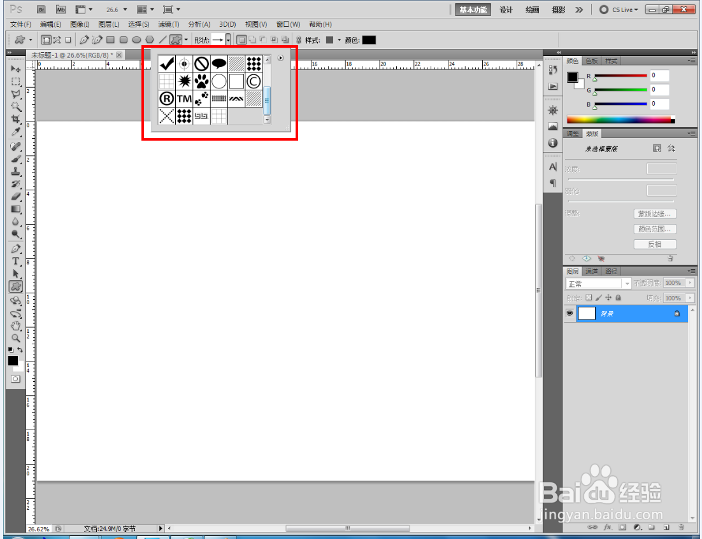Image resolution: width=702 pixels, height=539 pixels.
Task: Open the opacity slider arrow
Action: tap(690, 283)
